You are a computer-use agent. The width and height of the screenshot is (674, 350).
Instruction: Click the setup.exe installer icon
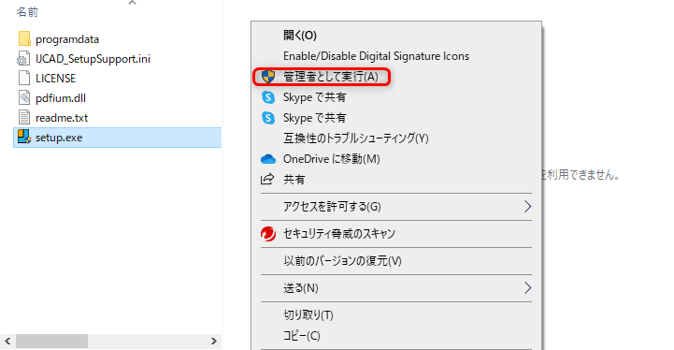tap(24, 137)
